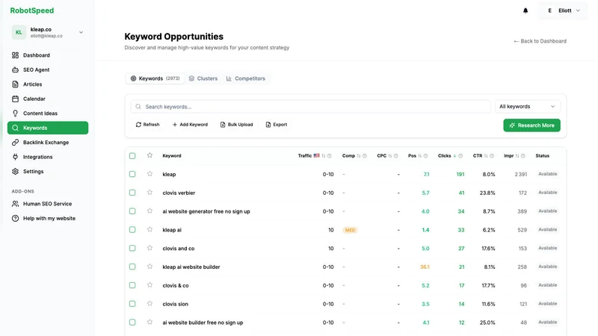Expand the kleap.co workspace switcher

point(48,32)
